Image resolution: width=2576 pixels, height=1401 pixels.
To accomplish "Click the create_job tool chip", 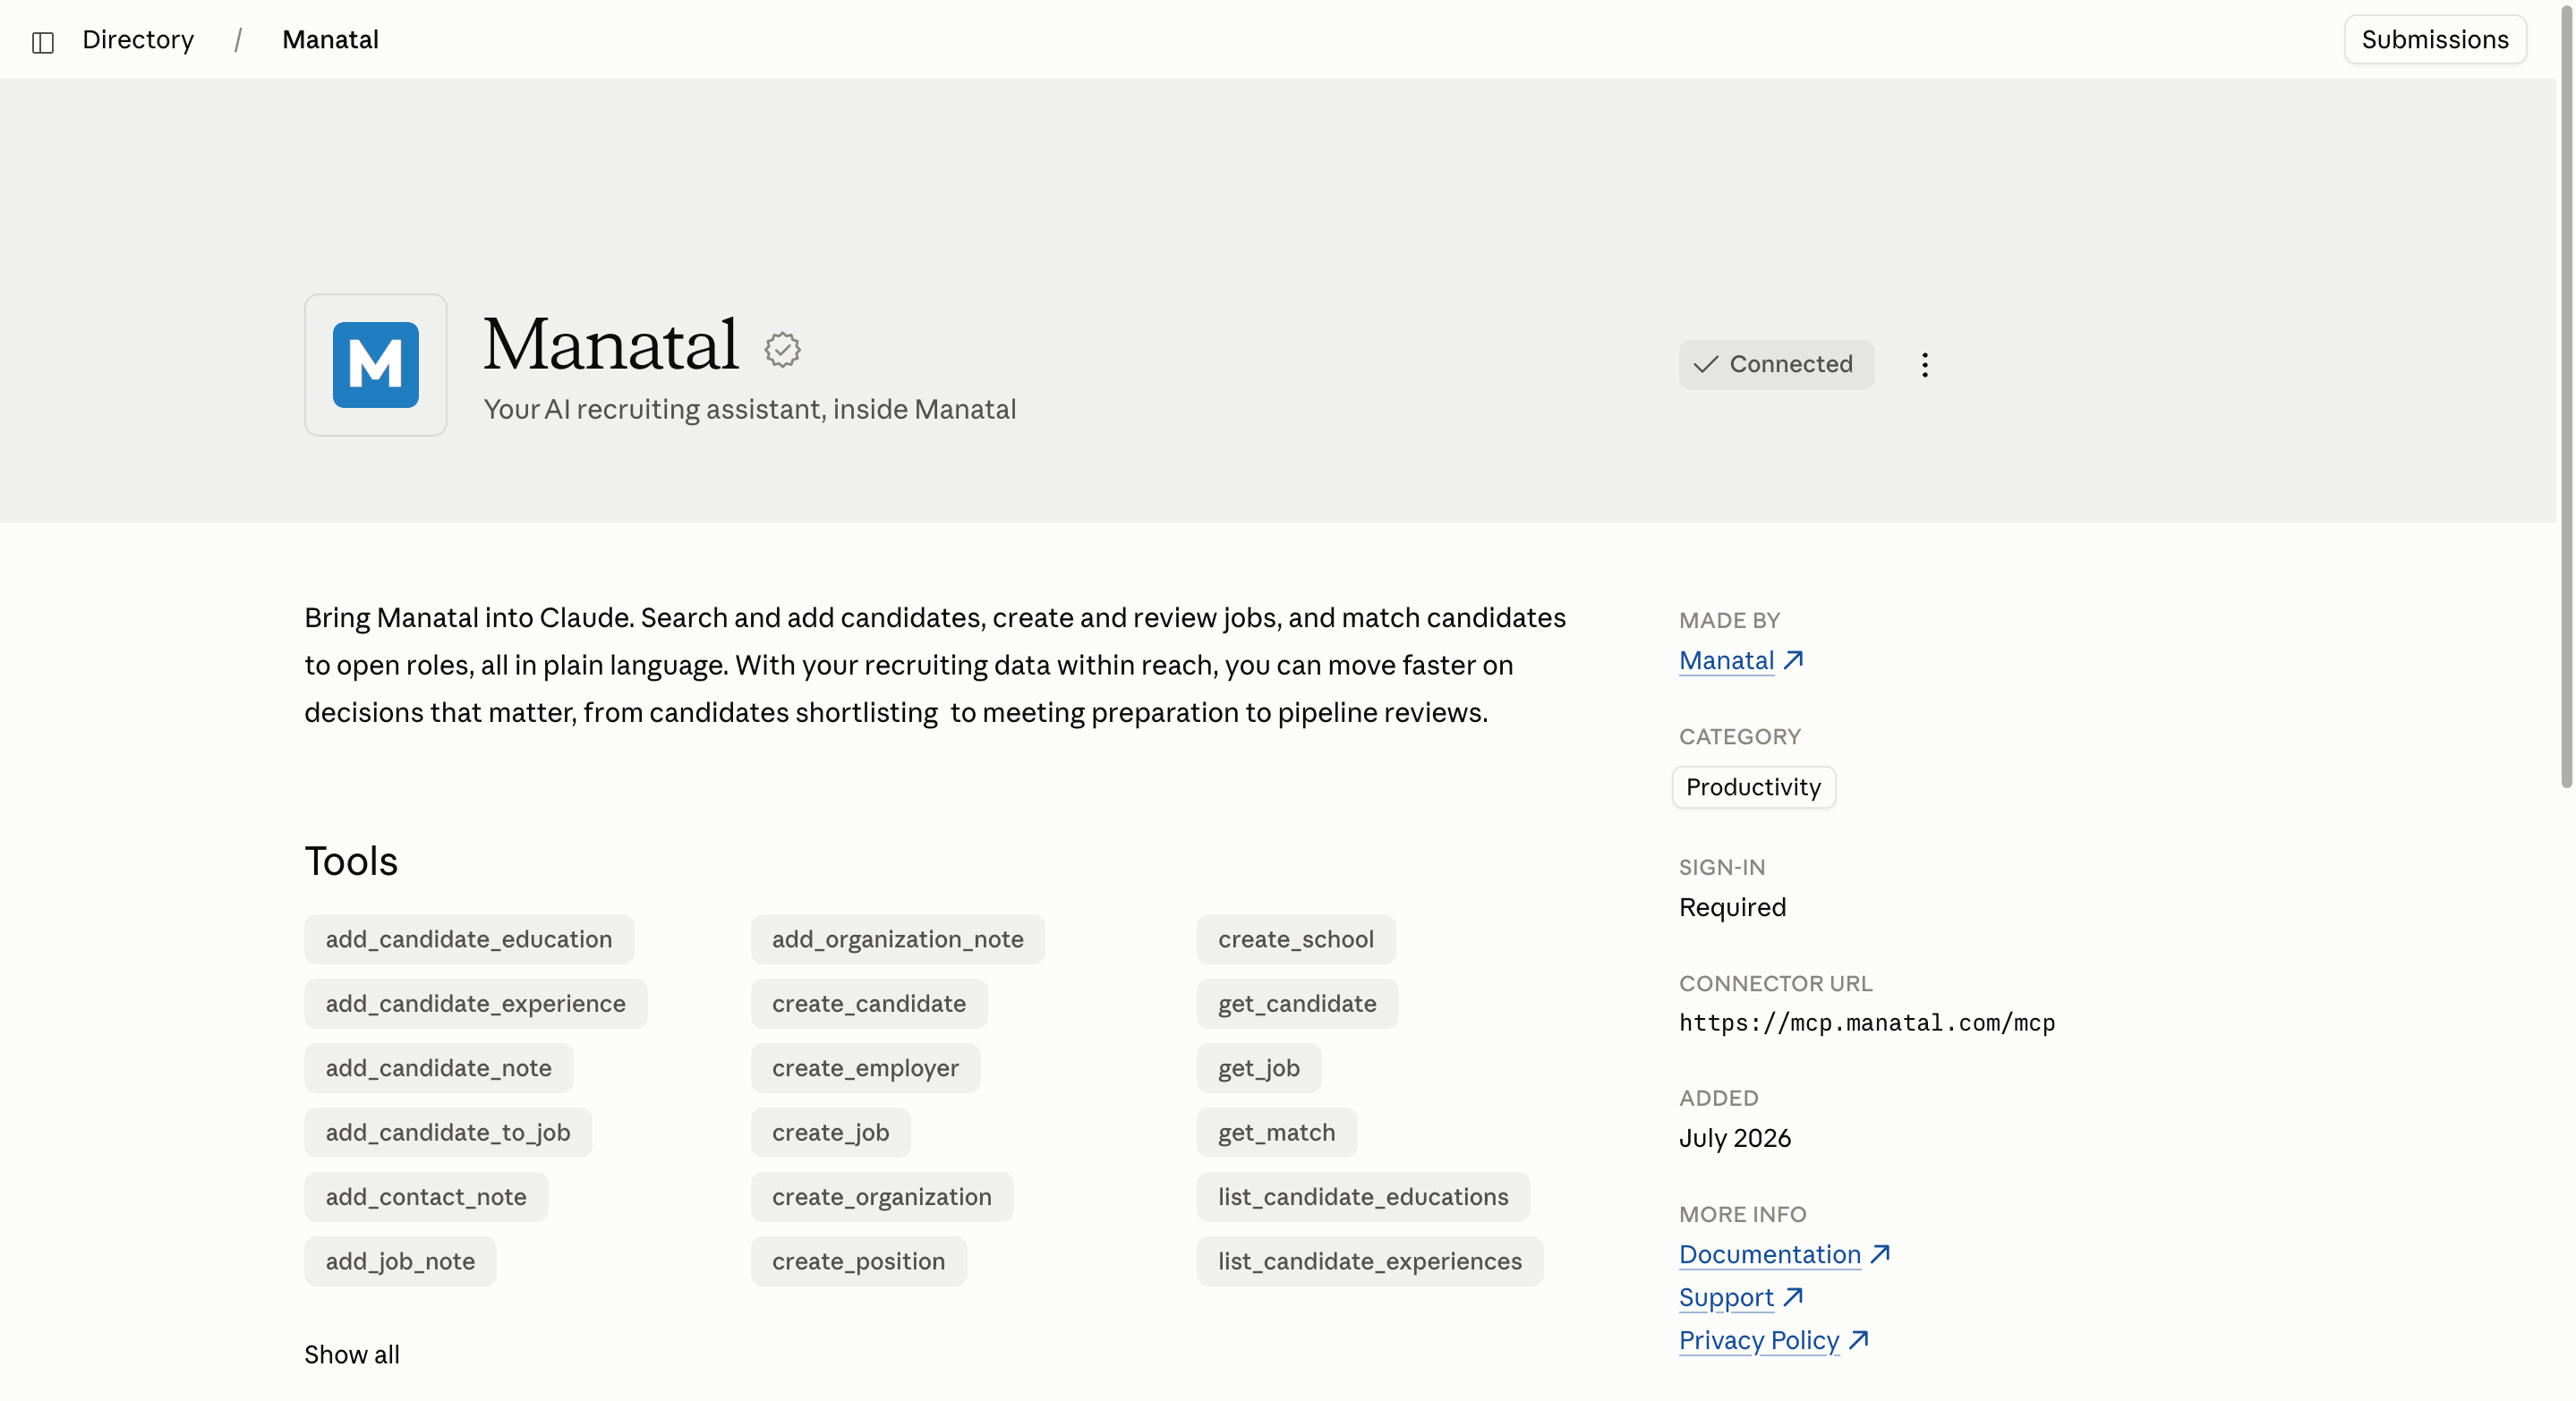I will [831, 1133].
